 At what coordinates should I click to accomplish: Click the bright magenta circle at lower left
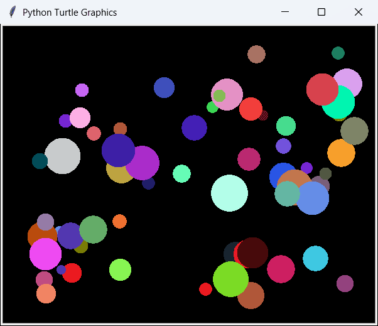click(46, 254)
